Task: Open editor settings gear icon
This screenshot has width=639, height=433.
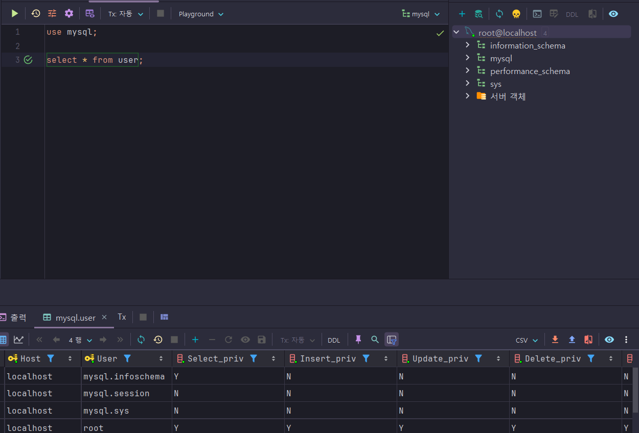Action: pyautogui.click(x=69, y=14)
